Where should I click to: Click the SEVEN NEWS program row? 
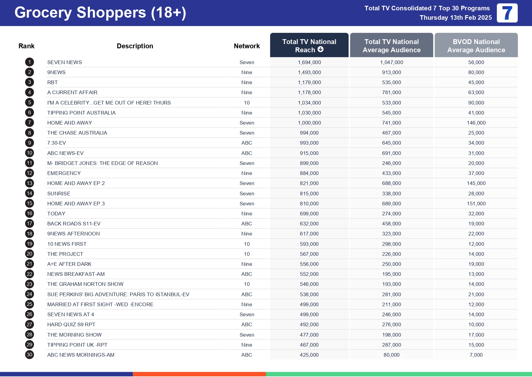pyautogui.click(x=65, y=62)
